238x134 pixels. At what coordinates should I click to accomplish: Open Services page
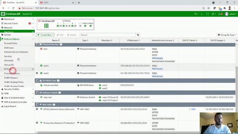point(8,56)
